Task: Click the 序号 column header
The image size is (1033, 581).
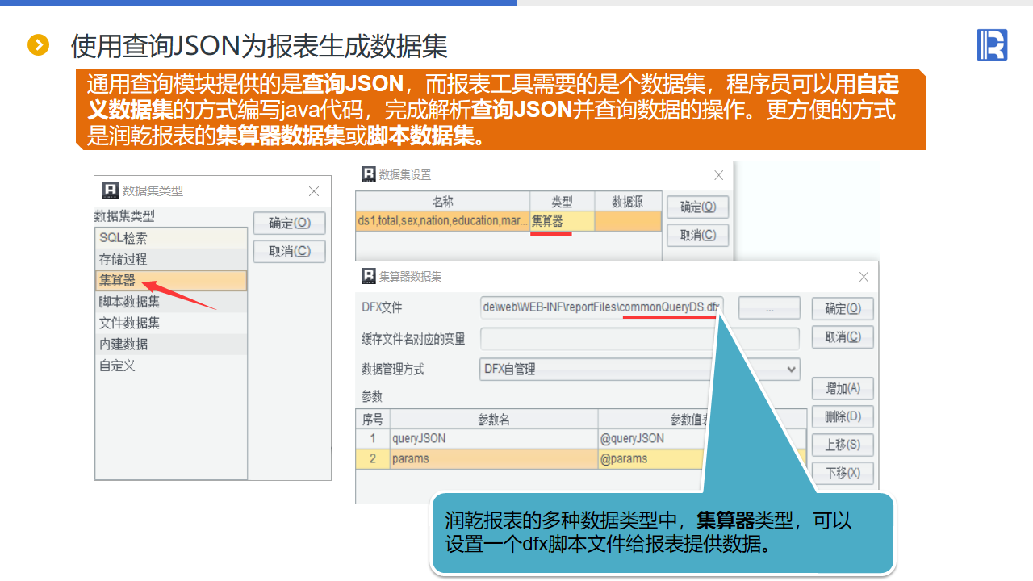Action: tap(373, 420)
